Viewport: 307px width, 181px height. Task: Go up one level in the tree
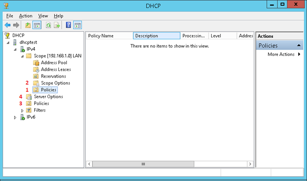pyautogui.click(x=28, y=25)
